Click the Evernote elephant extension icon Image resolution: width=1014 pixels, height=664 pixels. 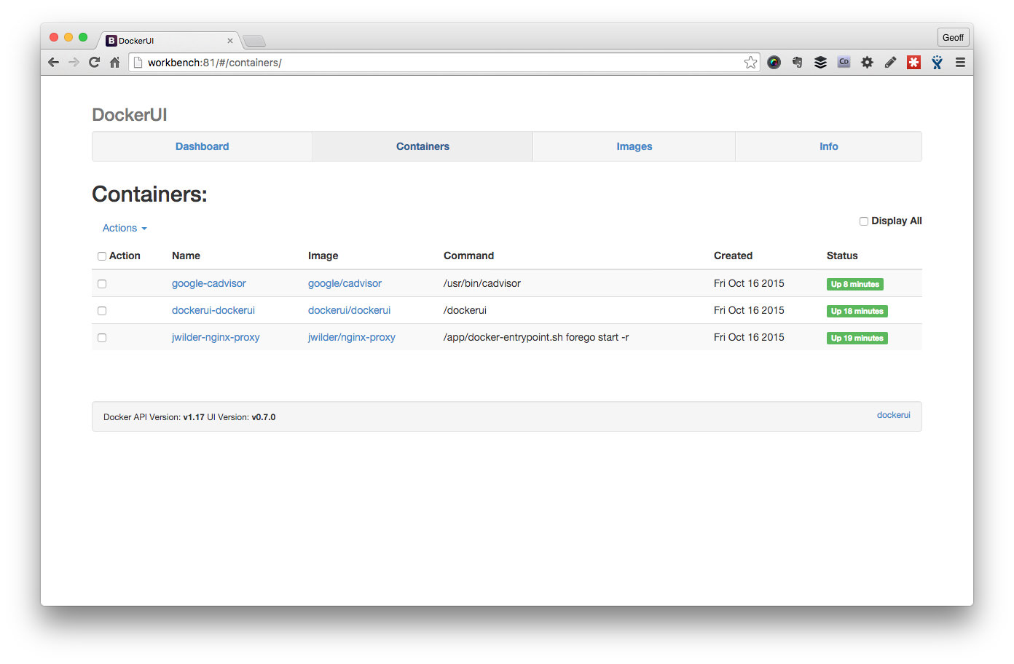[797, 62]
